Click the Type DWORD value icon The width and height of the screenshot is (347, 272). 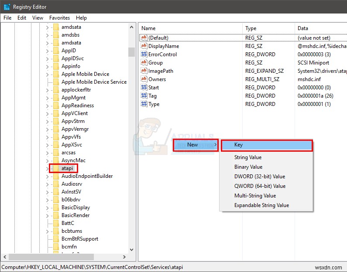[144, 104]
